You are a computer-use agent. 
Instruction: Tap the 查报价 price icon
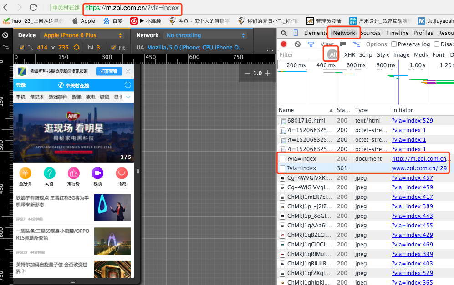[x=25, y=173]
